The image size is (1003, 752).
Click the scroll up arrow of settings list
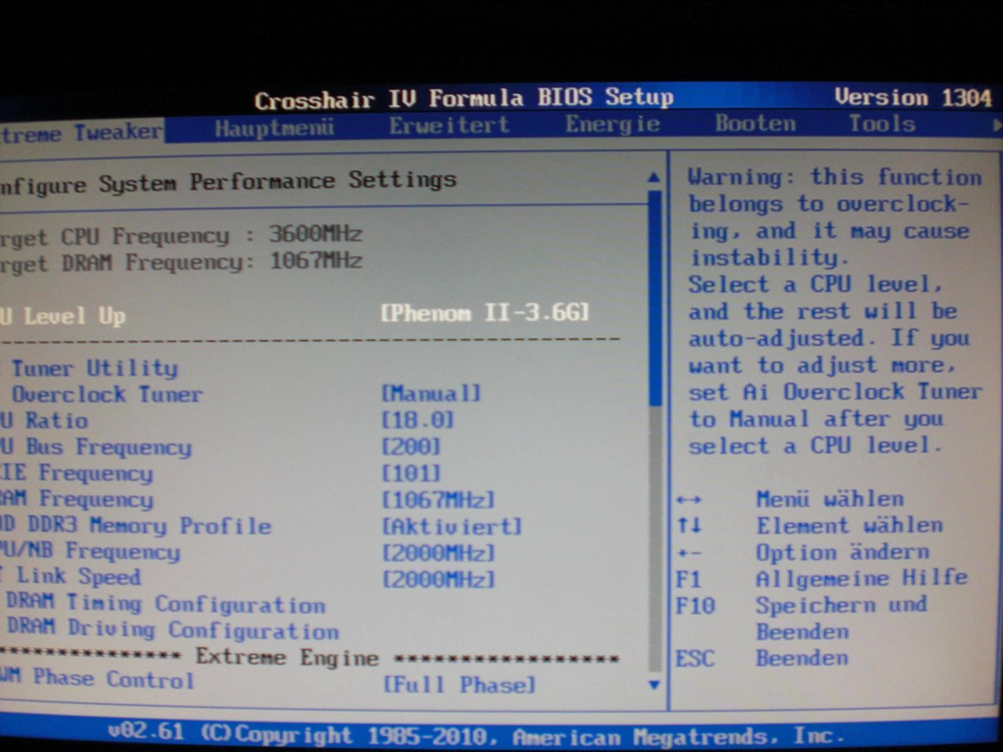654,177
